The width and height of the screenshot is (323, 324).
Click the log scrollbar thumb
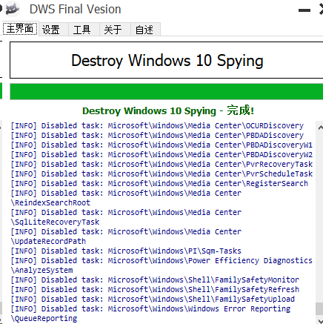[x=319, y=308]
